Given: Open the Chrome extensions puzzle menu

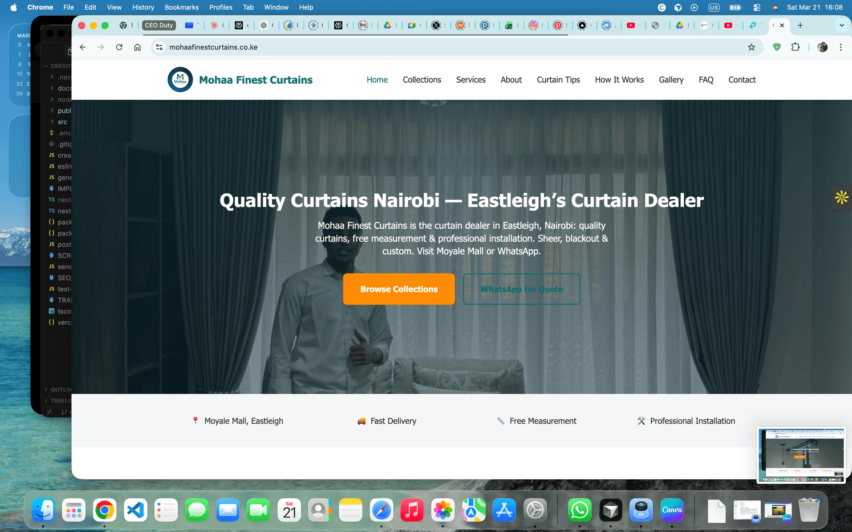Looking at the screenshot, I should coord(795,47).
